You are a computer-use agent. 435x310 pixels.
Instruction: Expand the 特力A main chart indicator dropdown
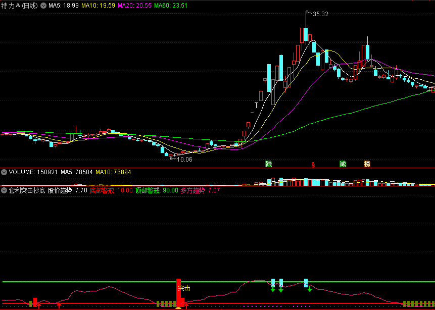(x=43, y=6)
